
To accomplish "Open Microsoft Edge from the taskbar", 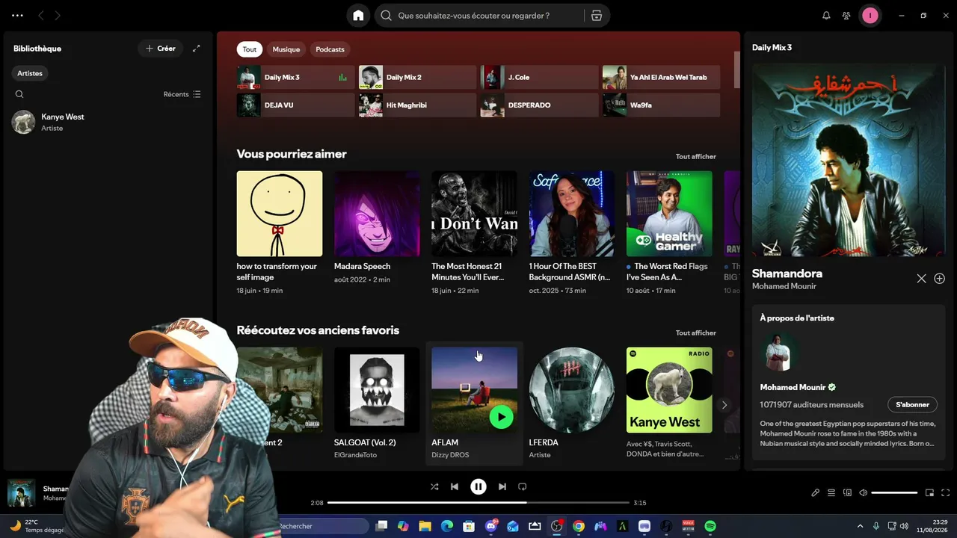I will tap(447, 526).
